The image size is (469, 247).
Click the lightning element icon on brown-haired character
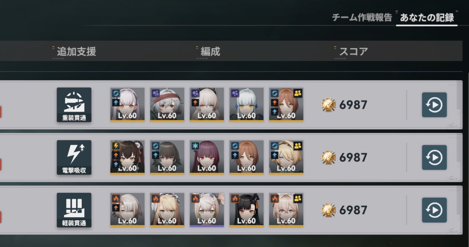click(116, 146)
